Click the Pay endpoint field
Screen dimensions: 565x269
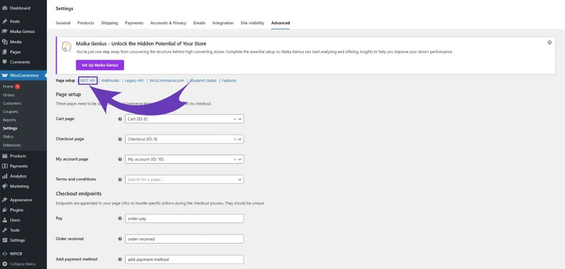tap(185, 218)
